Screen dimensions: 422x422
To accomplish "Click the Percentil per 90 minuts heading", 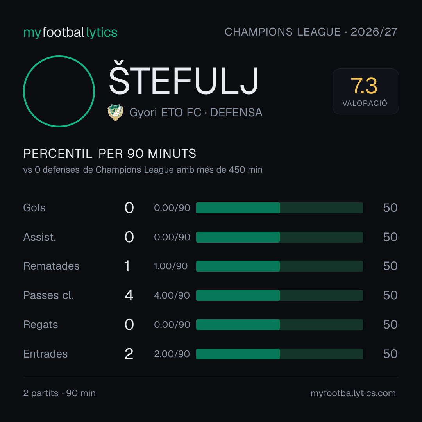I will point(109,154).
